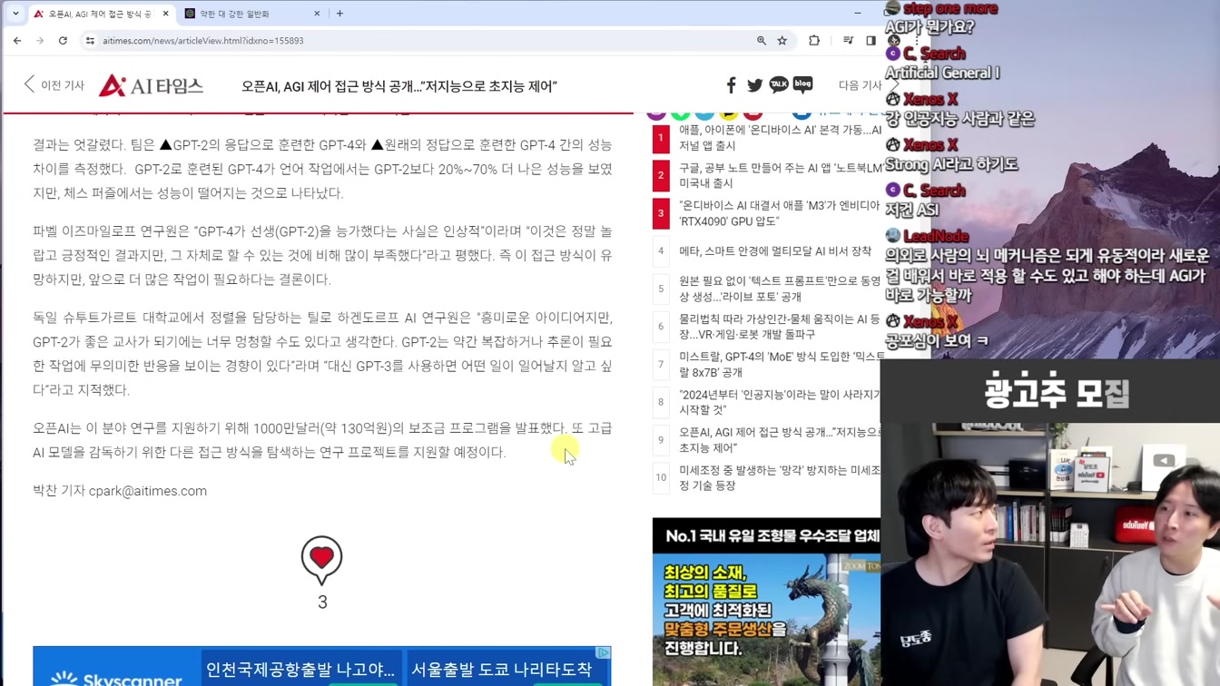Open the media controls icon
Viewport: 1220px width, 686px height.
coord(848,41)
